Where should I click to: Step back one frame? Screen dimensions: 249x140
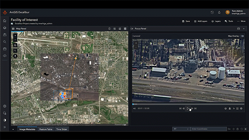[x=183, y=109]
